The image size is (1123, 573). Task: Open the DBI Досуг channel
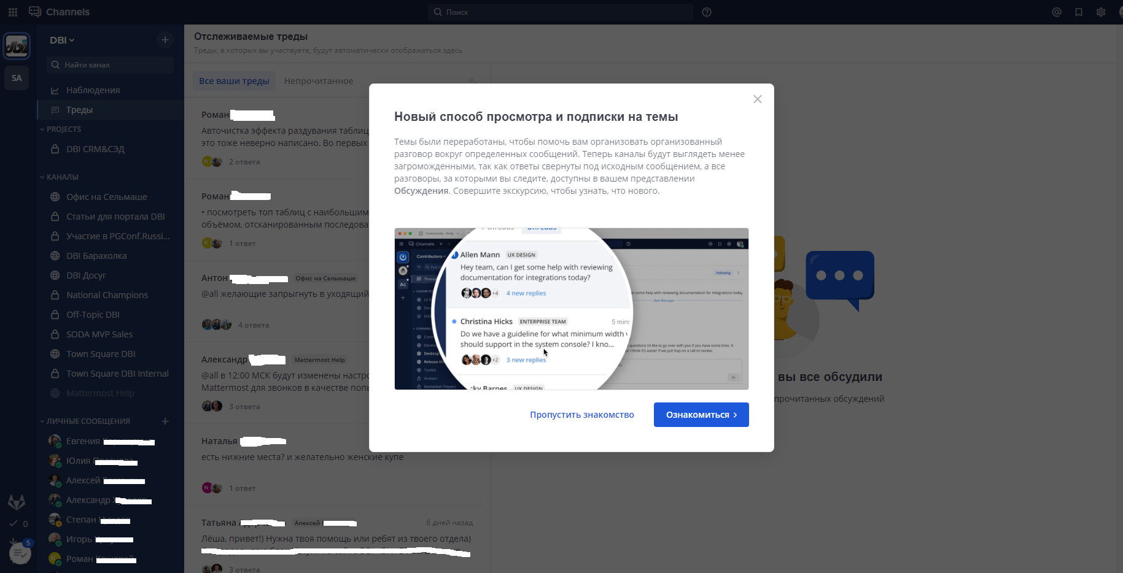tap(111, 275)
